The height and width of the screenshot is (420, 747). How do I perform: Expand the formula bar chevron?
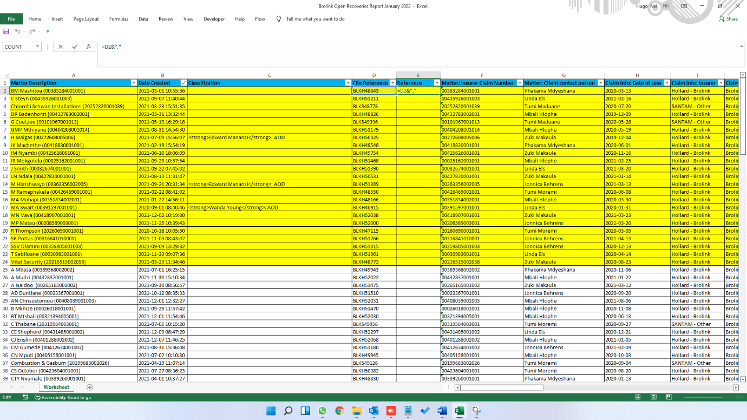point(742,47)
